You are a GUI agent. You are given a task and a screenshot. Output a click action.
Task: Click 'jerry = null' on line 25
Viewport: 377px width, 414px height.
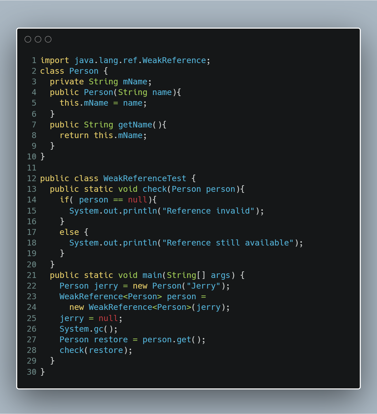pos(89,318)
